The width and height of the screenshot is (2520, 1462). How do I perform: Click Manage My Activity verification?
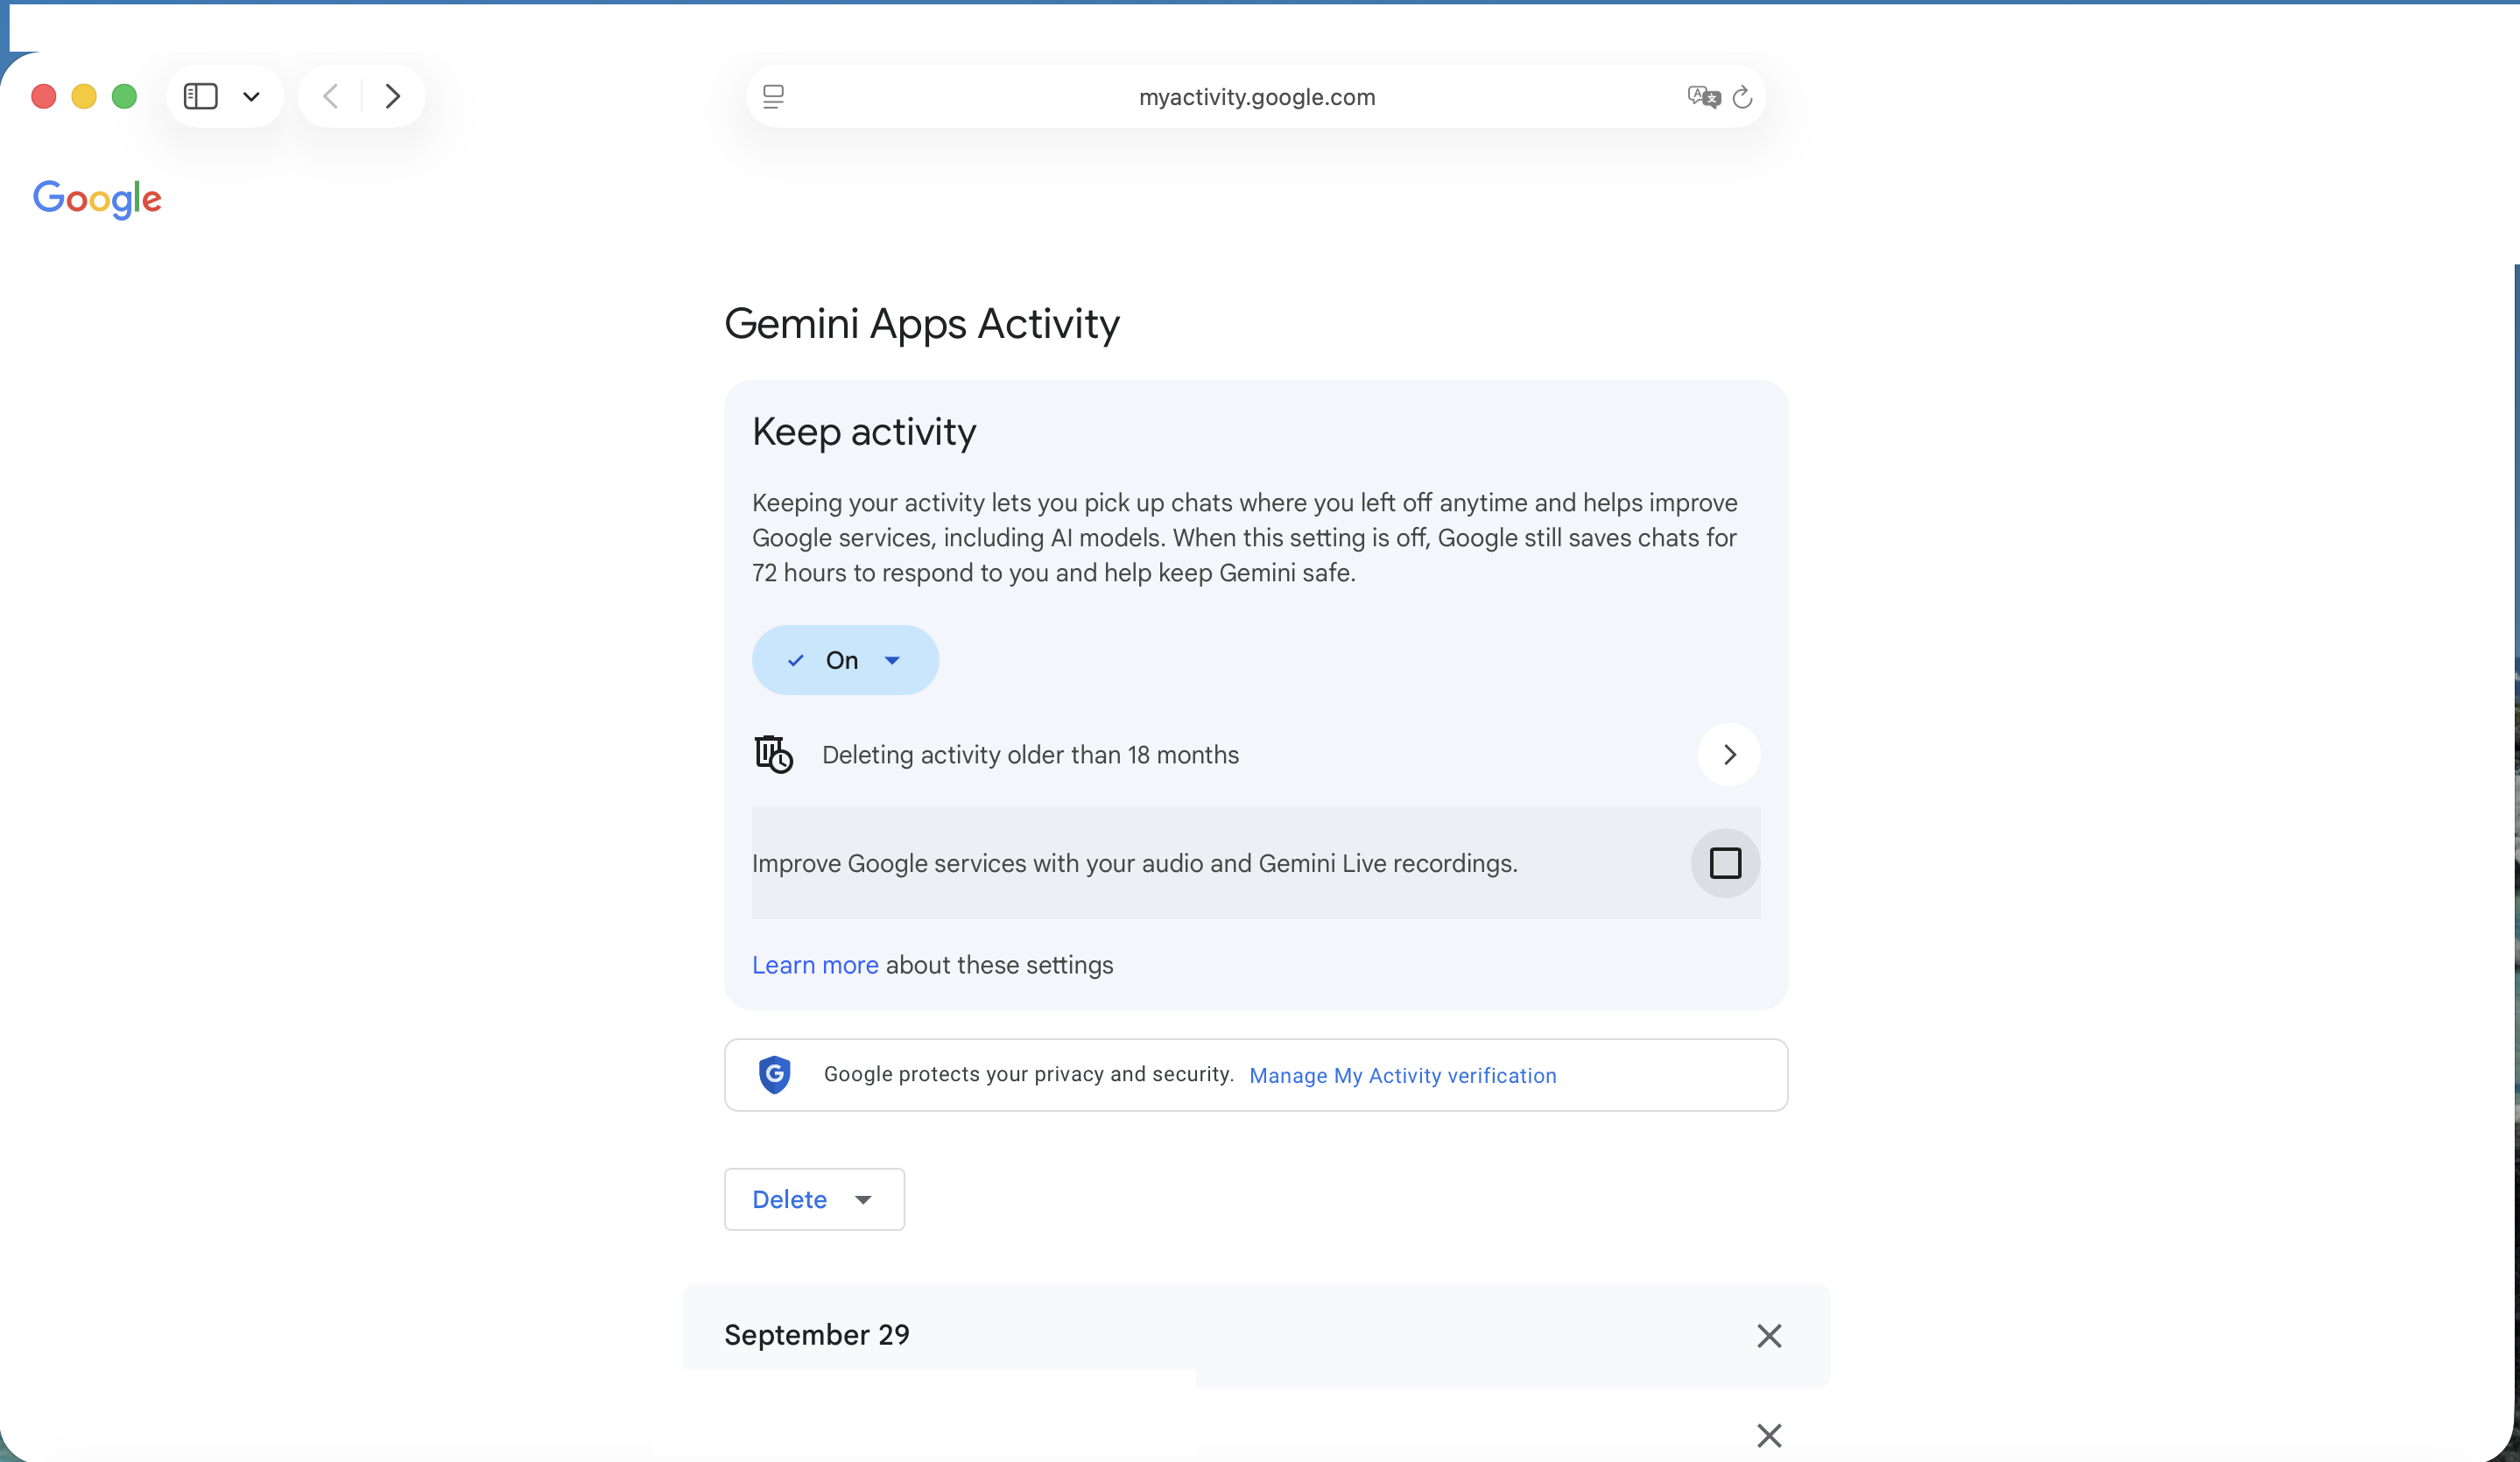pos(1402,1075)
